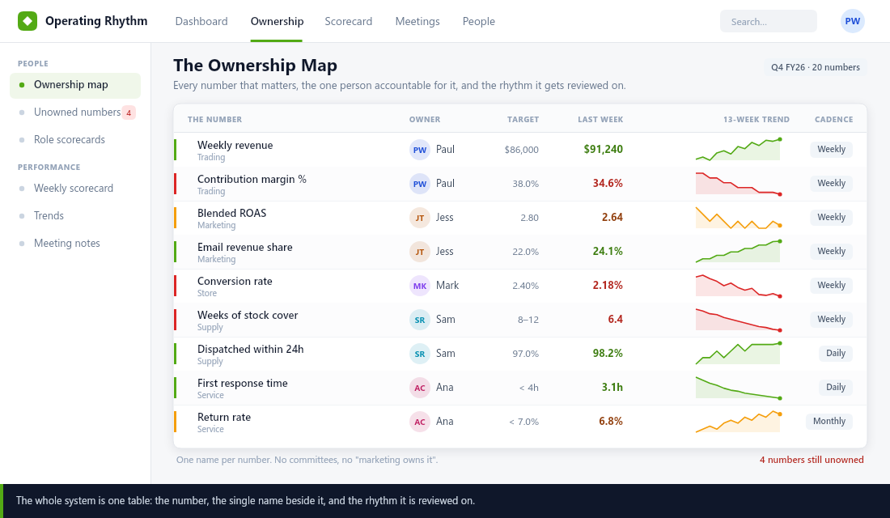Select the Ownership tab
The width and height of the screenshot is (890, 518).
277,21
